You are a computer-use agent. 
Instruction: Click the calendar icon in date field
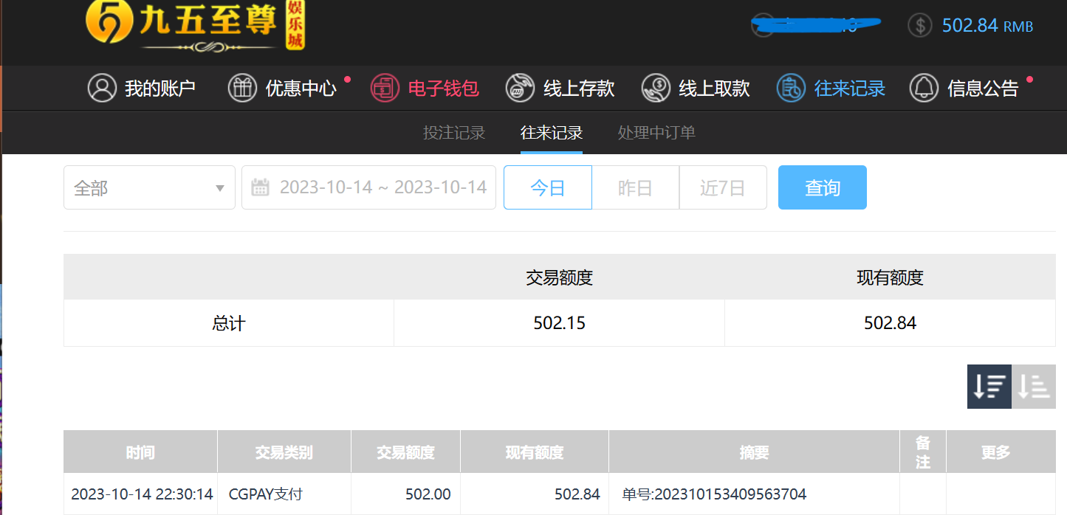coord(260,187)
